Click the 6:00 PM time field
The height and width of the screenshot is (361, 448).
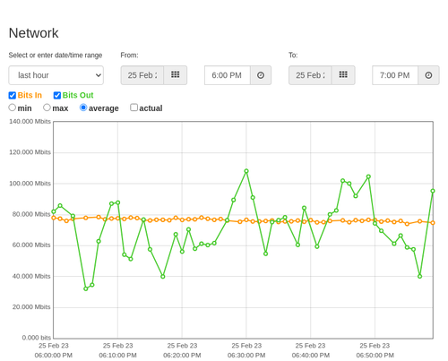pos(228,75)
